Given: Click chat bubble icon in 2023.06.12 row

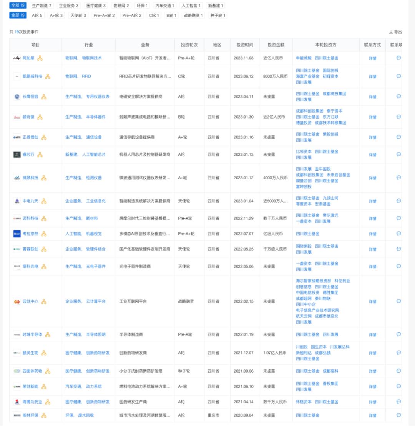Looking at the screenshot, I should pos(399,76).
